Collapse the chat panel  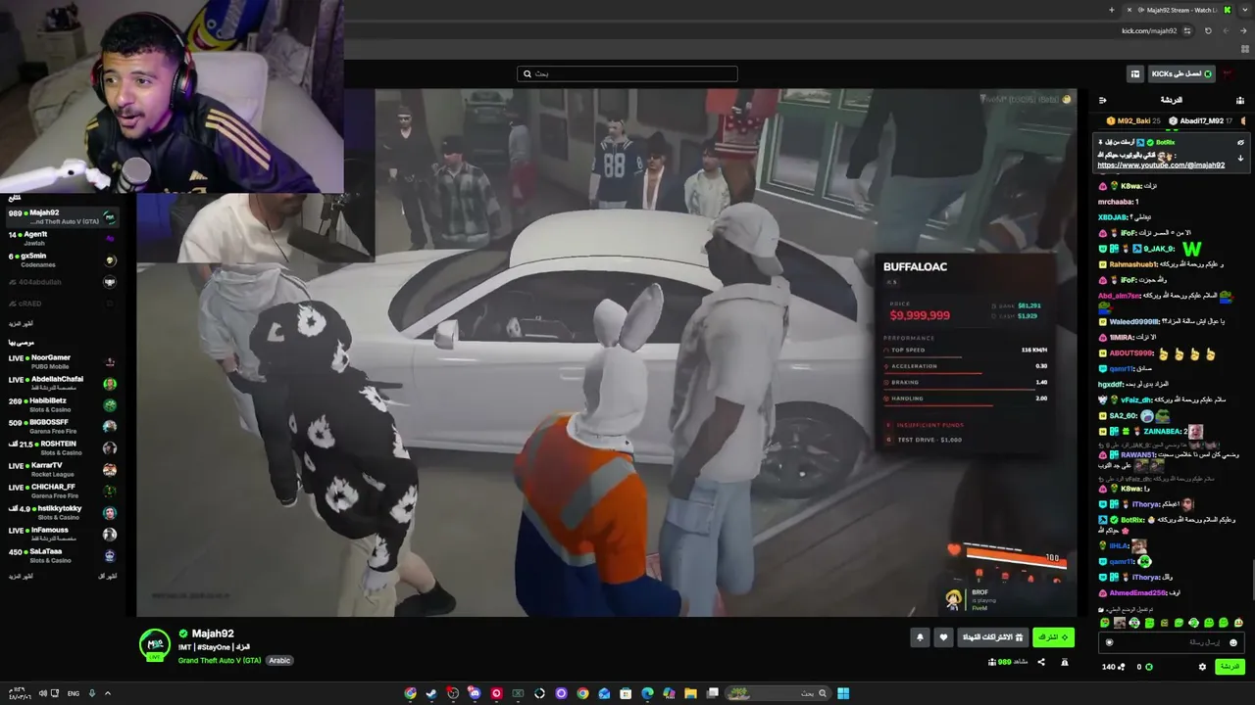1103,100
